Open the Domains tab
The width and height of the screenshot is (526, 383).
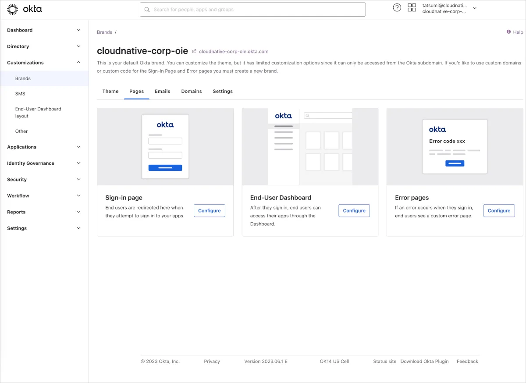point(192,91)
